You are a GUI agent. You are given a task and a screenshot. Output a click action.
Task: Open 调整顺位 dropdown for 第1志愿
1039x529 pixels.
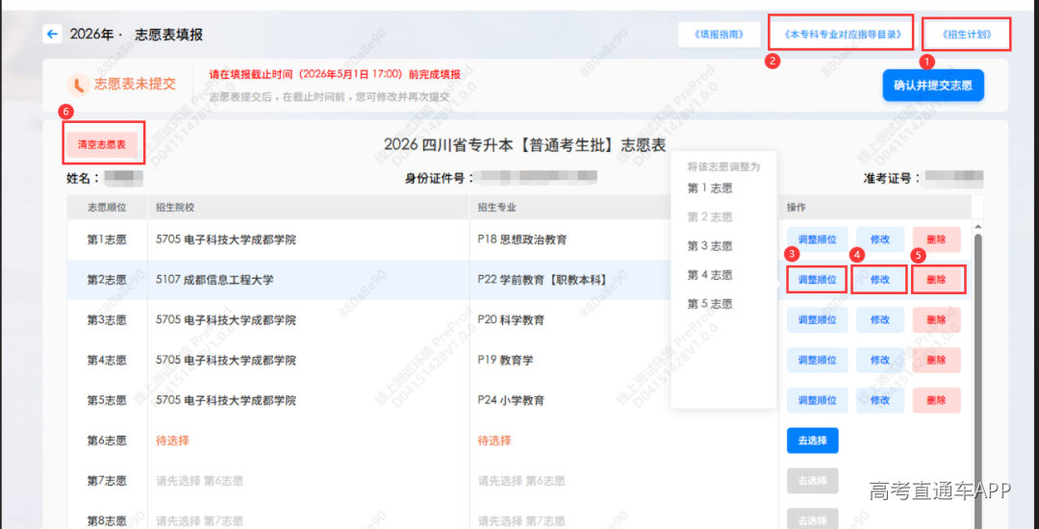[x=817, y=239]
